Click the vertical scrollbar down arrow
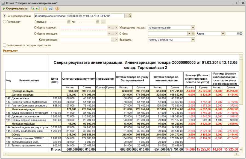 (x=241, y=150)
